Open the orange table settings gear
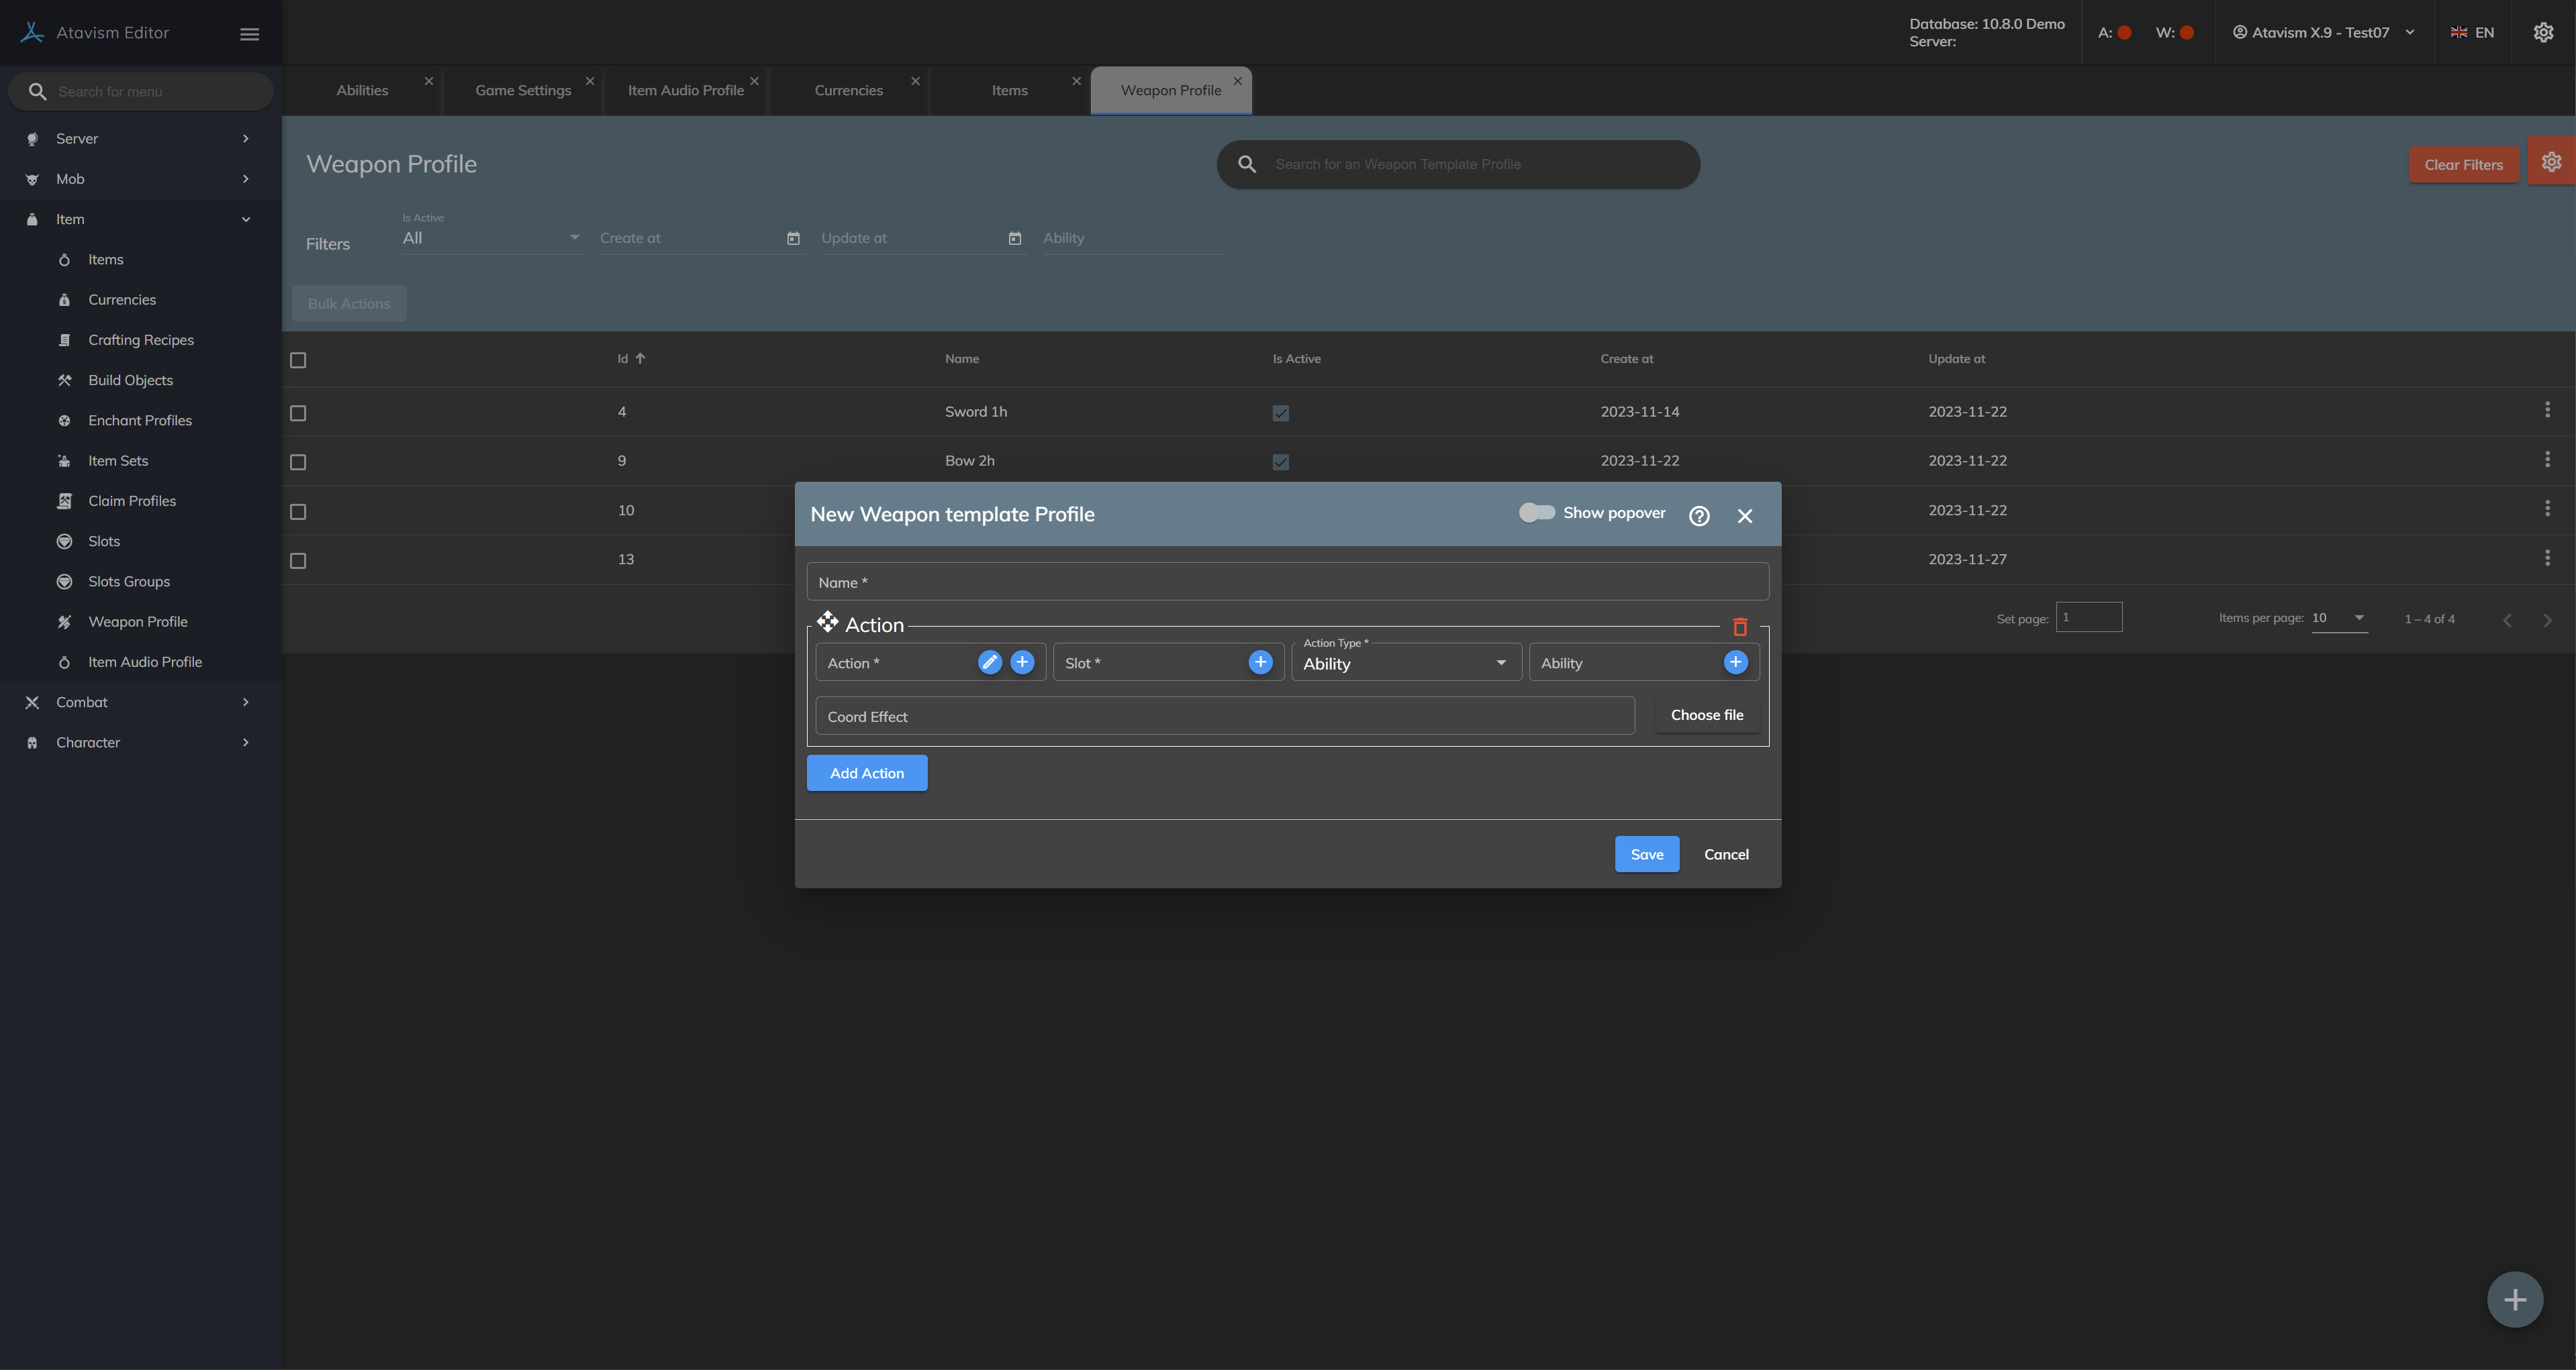This screenshot has width=2576, height=1370. tap(2551, 162)
